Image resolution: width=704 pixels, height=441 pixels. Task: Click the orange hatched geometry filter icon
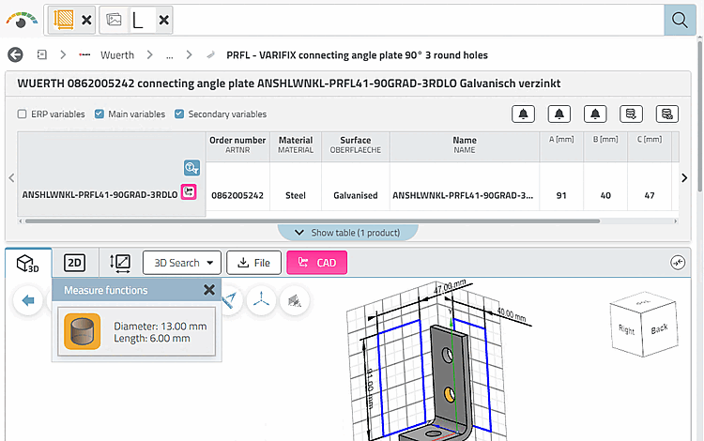point(63,21)
